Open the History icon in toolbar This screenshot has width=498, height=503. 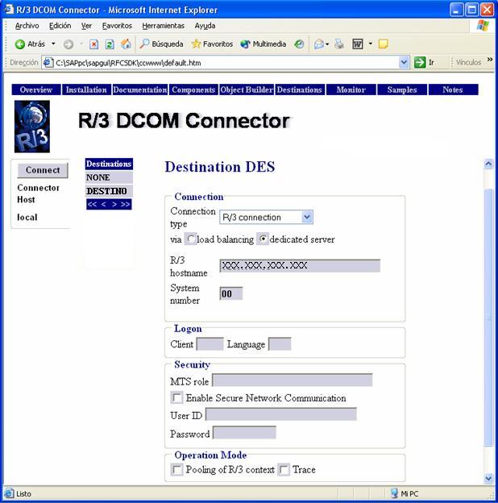click(299, 44)
